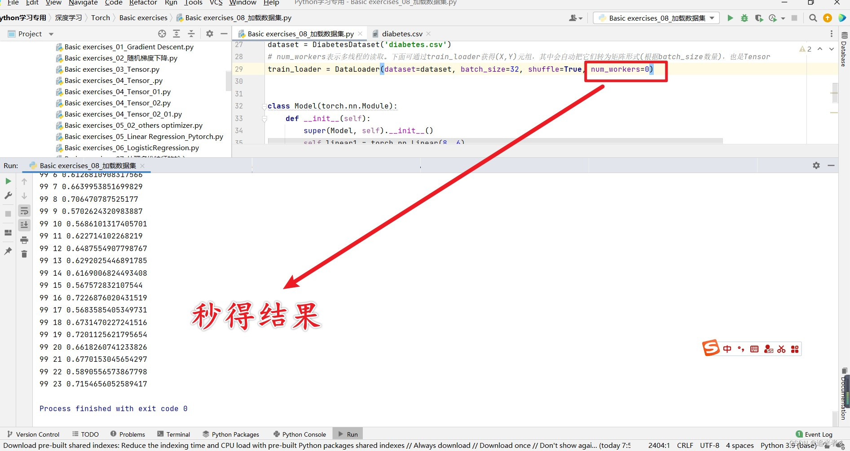Open the Navigate menu
This screenshot has width=850, height=451.
[83, 3]
